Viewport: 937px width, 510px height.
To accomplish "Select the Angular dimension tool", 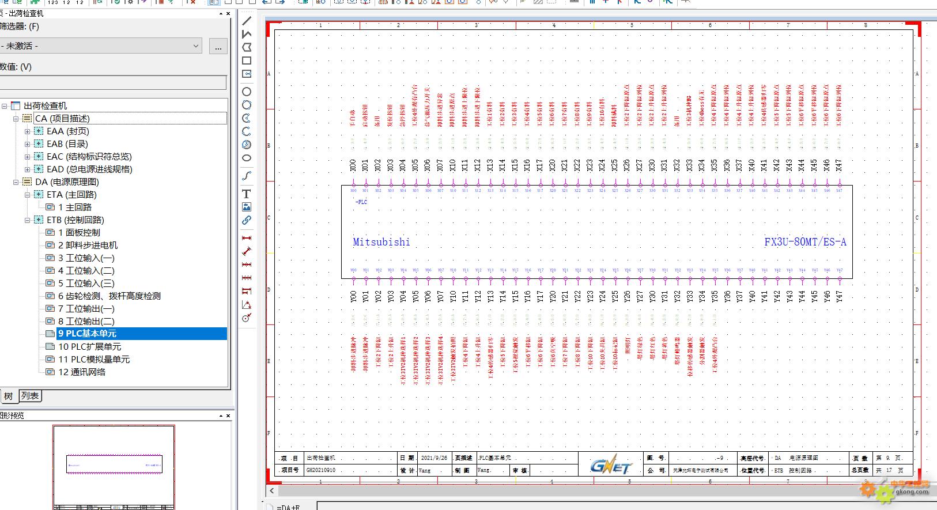I will point(247,304).
